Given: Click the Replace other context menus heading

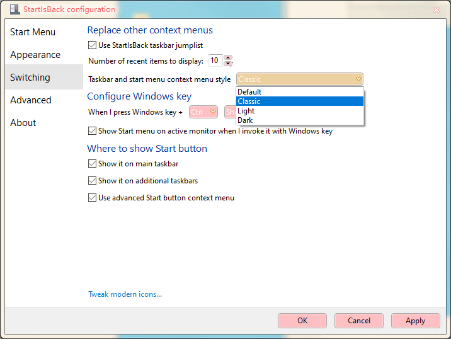Looking at the screenshot, I should pos(150,30).
